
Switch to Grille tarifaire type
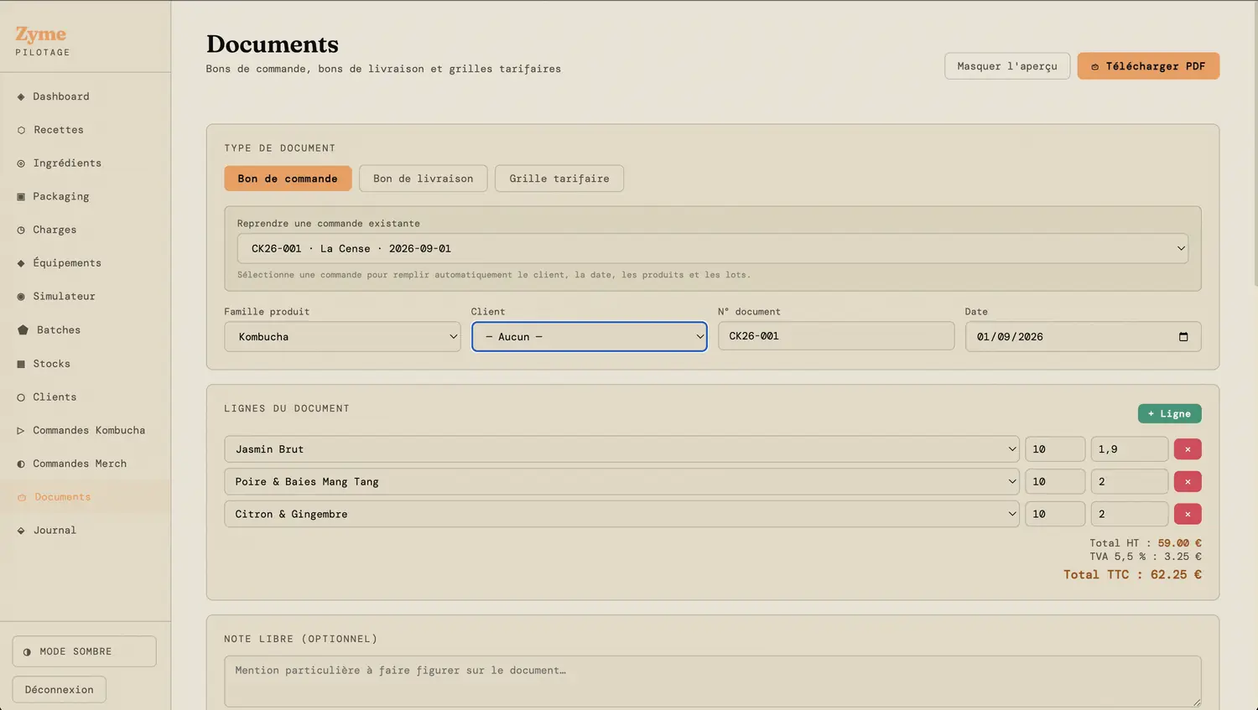coord(559,179)
